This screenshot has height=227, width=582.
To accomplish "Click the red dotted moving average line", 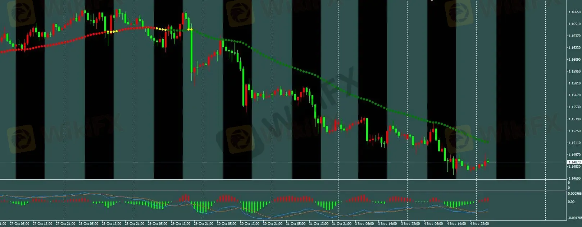I will click(x=54, y=44).
